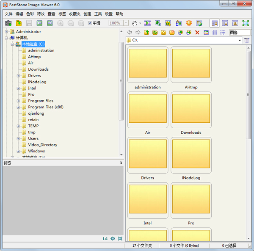Go to previous image with green left arrow
The height and width of the screenshot is (251, 254).
39,23
